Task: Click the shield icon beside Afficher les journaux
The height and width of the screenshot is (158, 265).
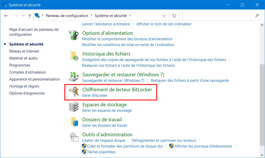Action: 171,146
